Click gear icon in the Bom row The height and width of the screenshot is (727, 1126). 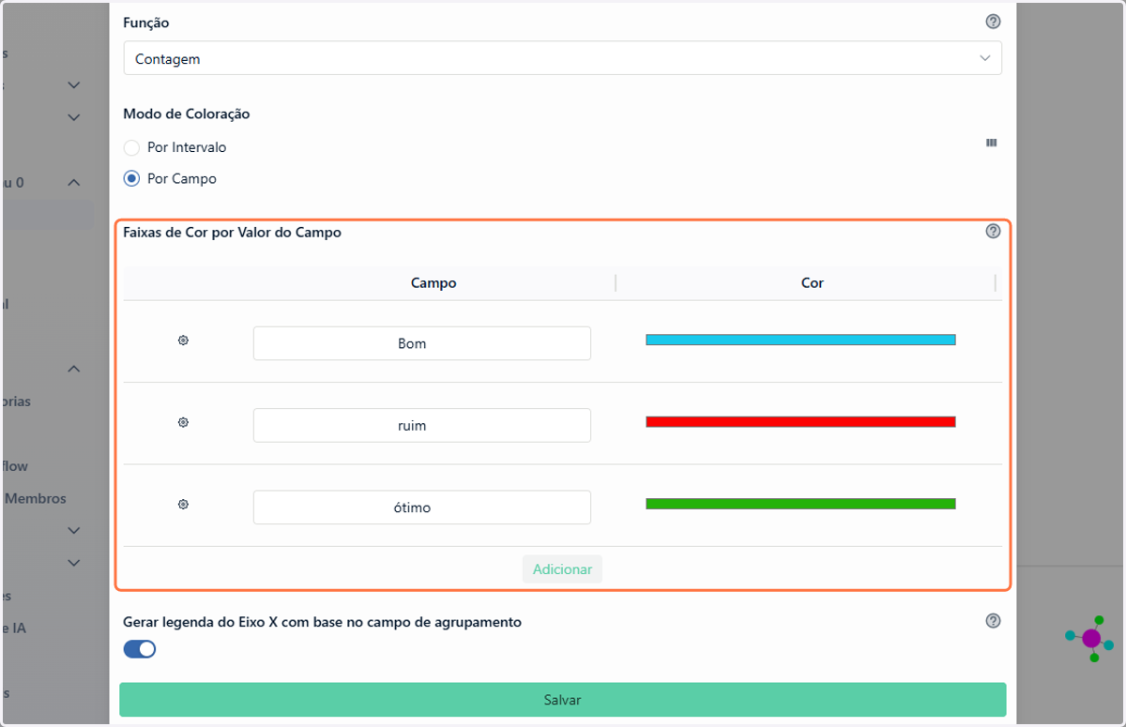tap(183, 341)
